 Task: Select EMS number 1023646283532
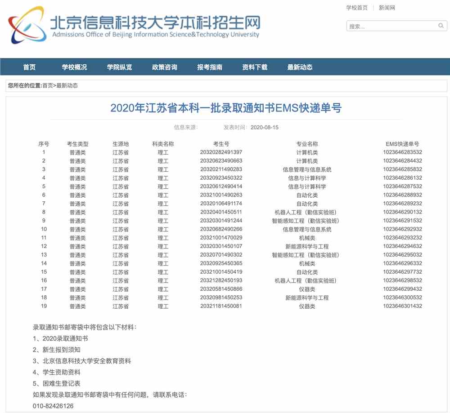402,152
